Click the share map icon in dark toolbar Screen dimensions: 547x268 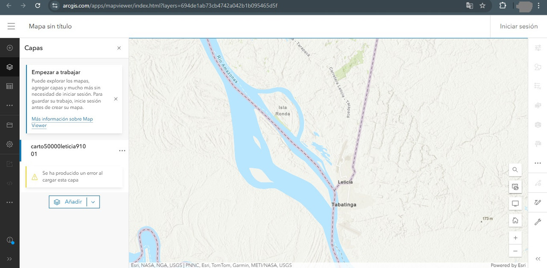coord(10,164)
